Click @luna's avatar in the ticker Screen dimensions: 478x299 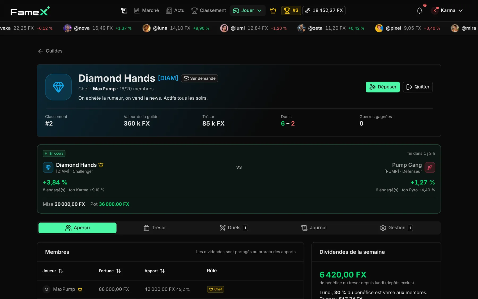point(146,28)
